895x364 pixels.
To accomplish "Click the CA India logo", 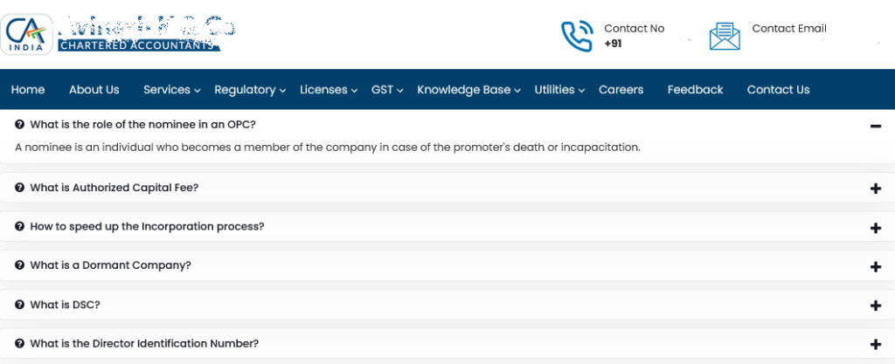I will coord(27,34).
